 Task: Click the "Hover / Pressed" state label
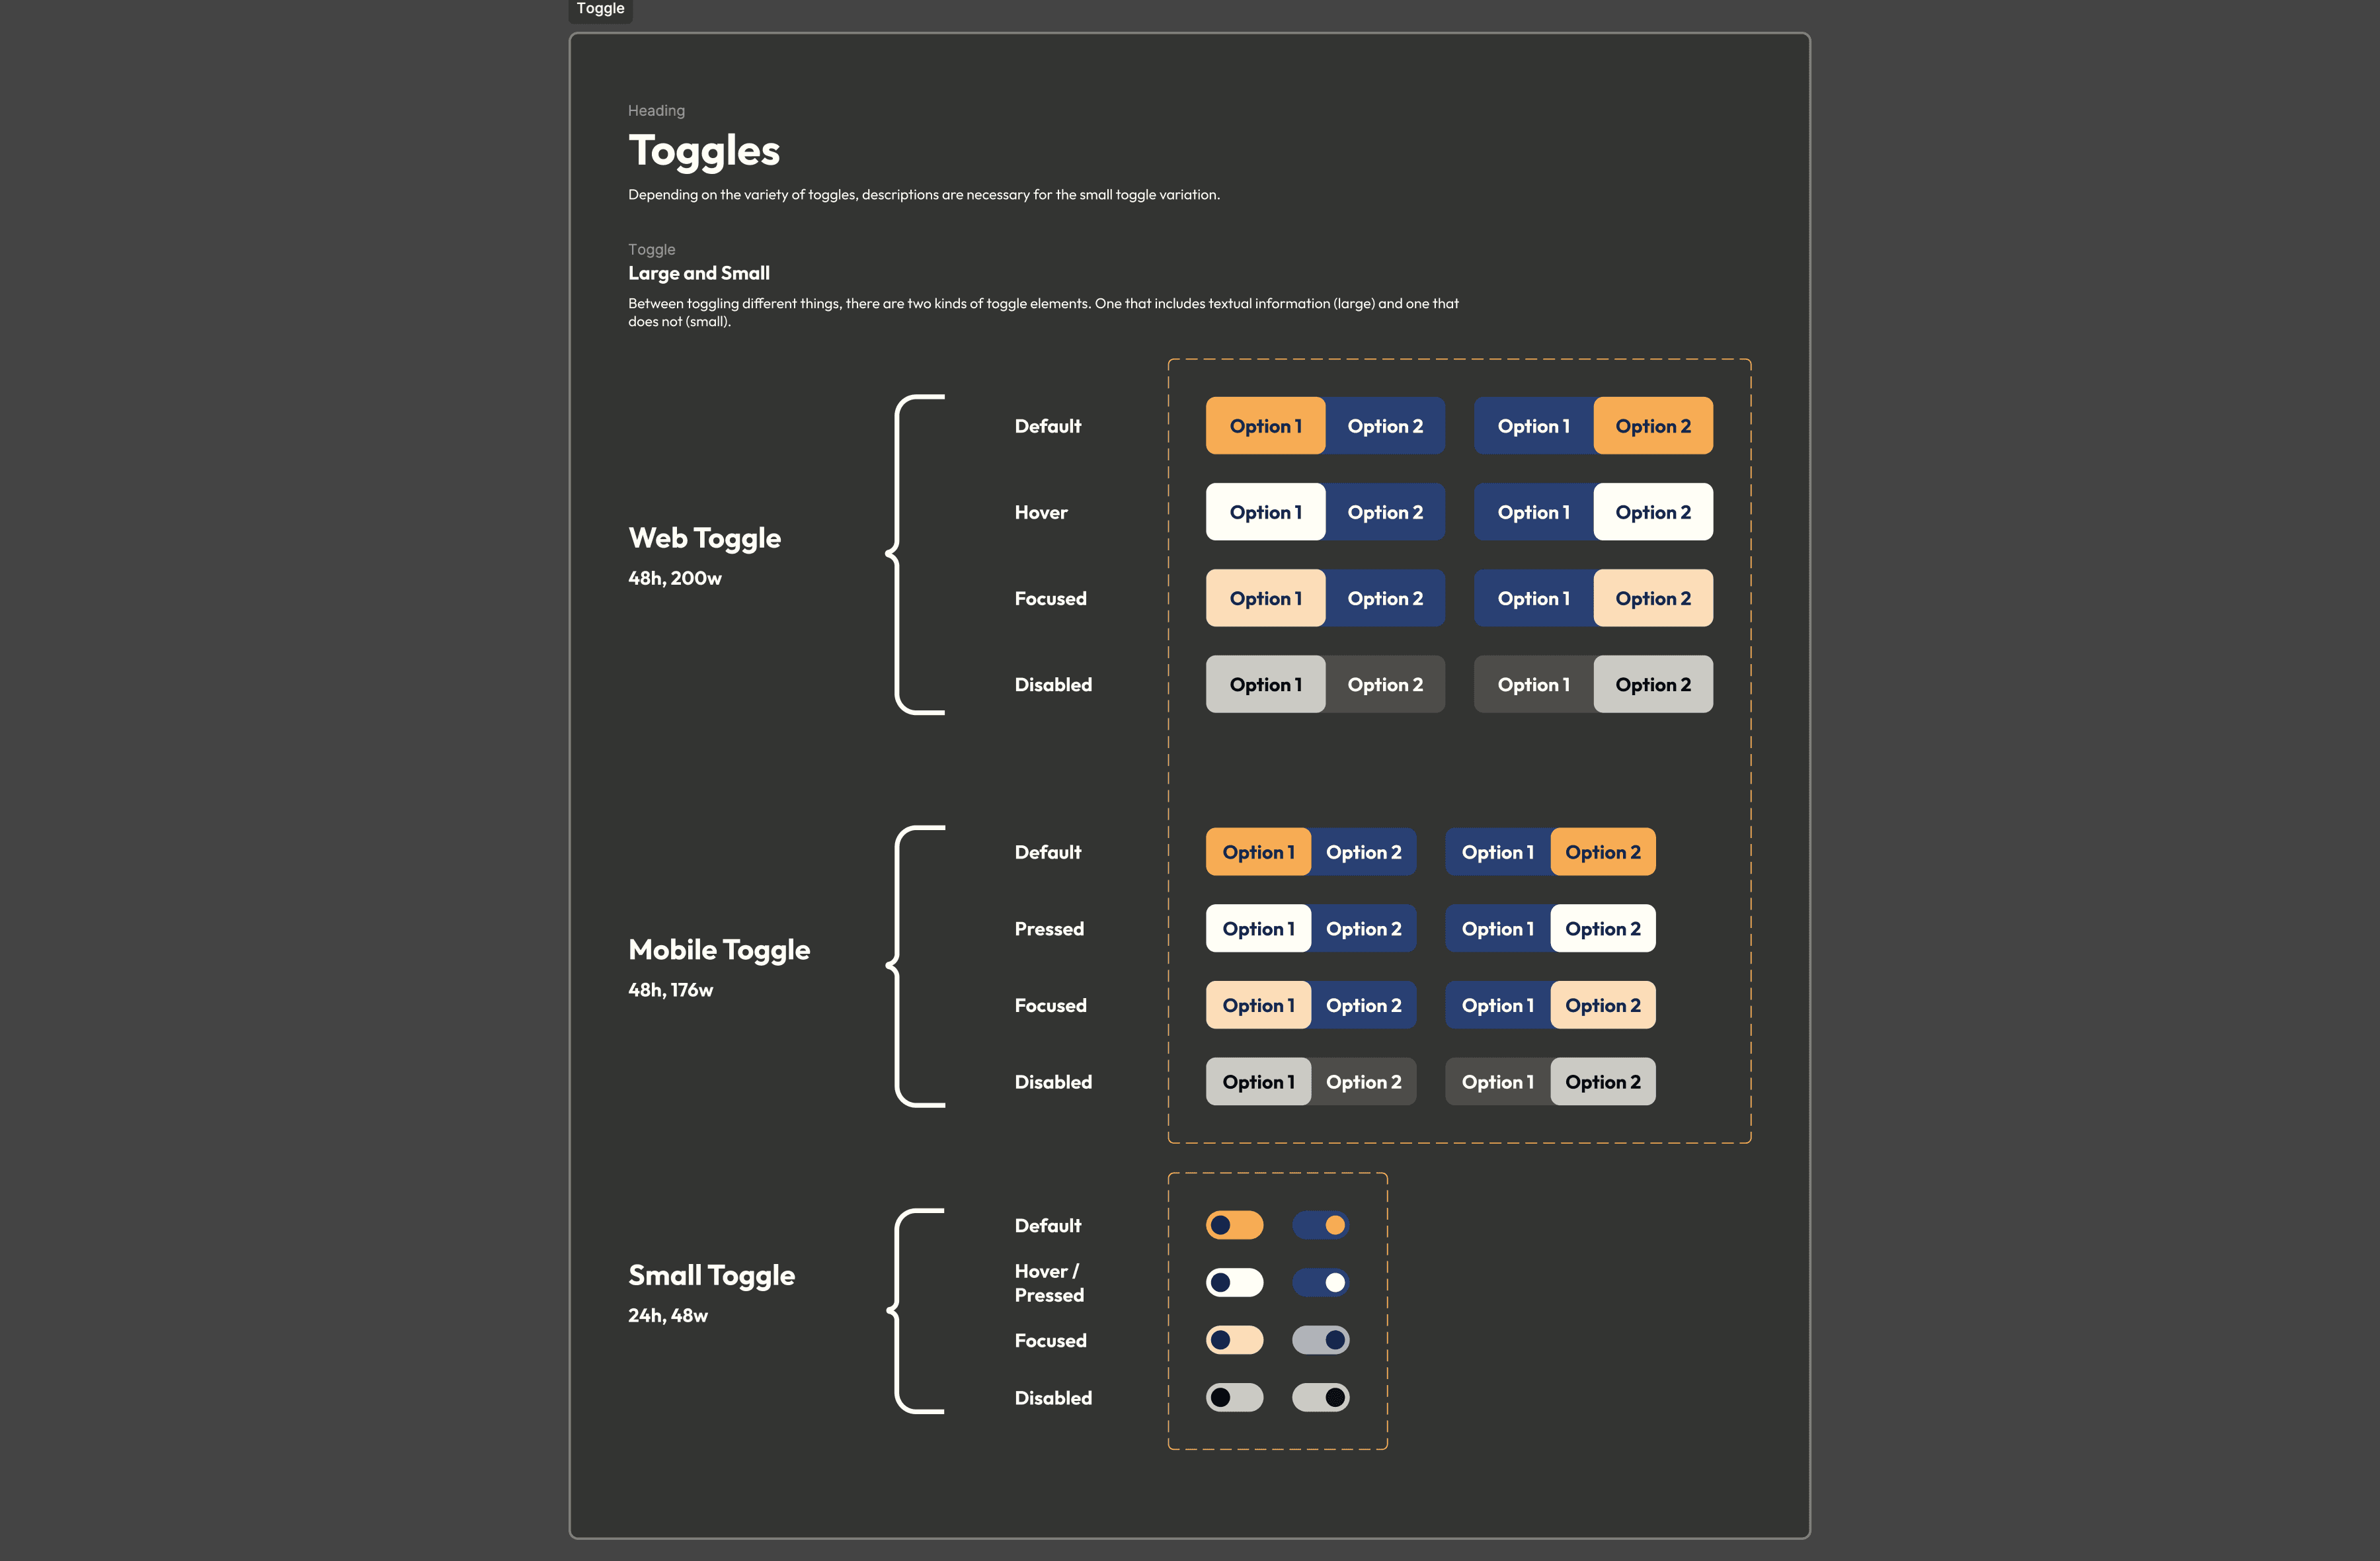click(1049, 1283)
